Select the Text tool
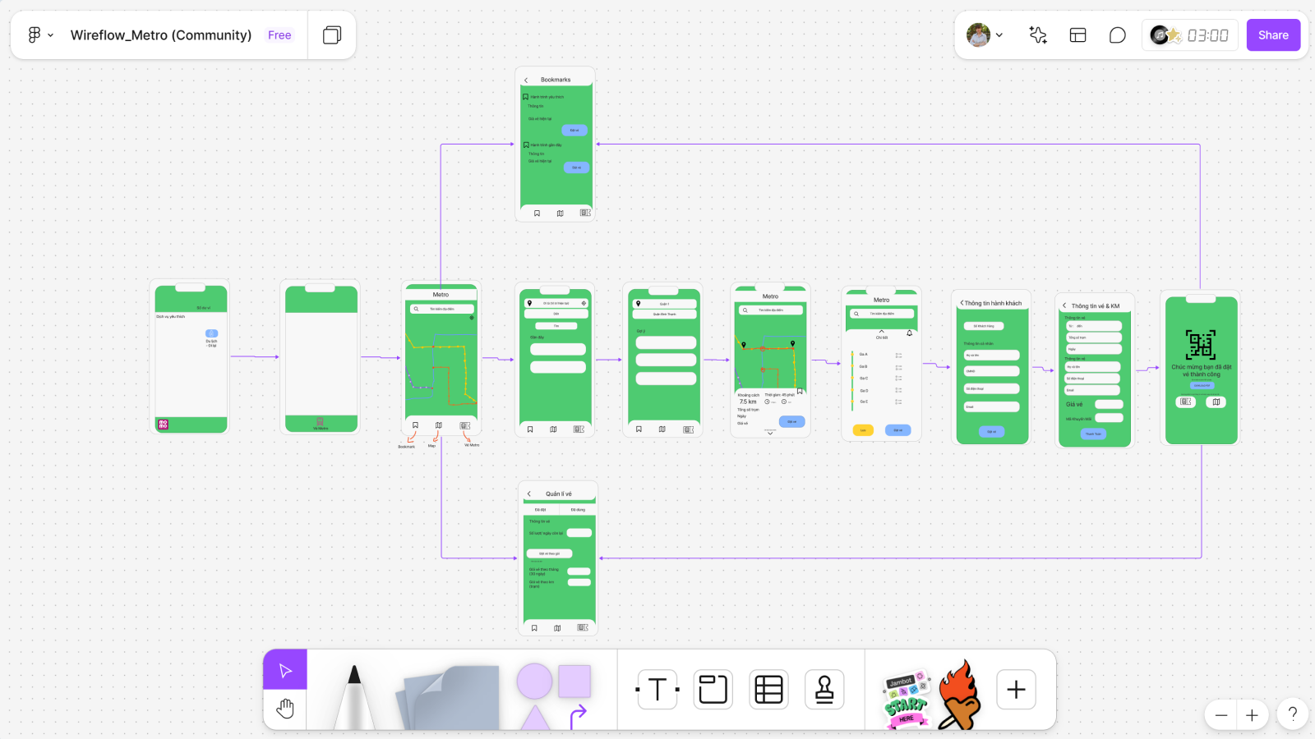This screenshot has height=739, width=1315. click(x=657, y=690)
